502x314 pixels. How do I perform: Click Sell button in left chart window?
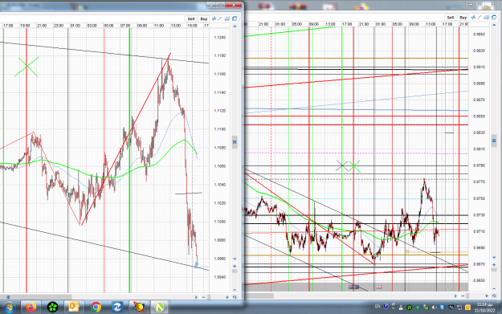(x=191, y=19)
